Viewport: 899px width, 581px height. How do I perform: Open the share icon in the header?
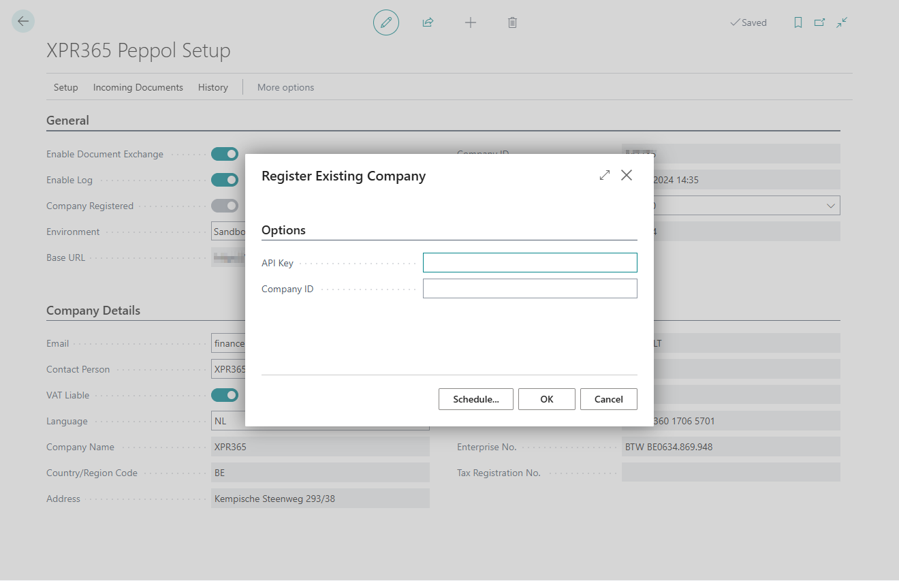tap(428, 22)
